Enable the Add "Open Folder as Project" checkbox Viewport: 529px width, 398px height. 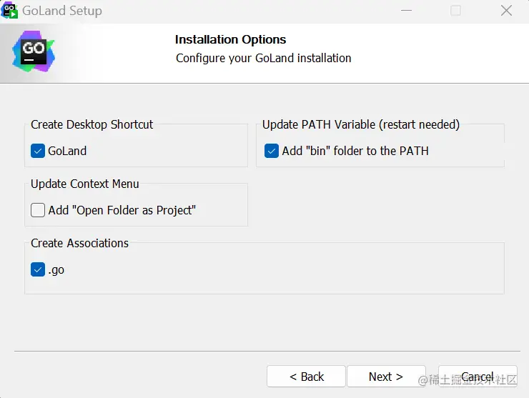coord(38,210)
